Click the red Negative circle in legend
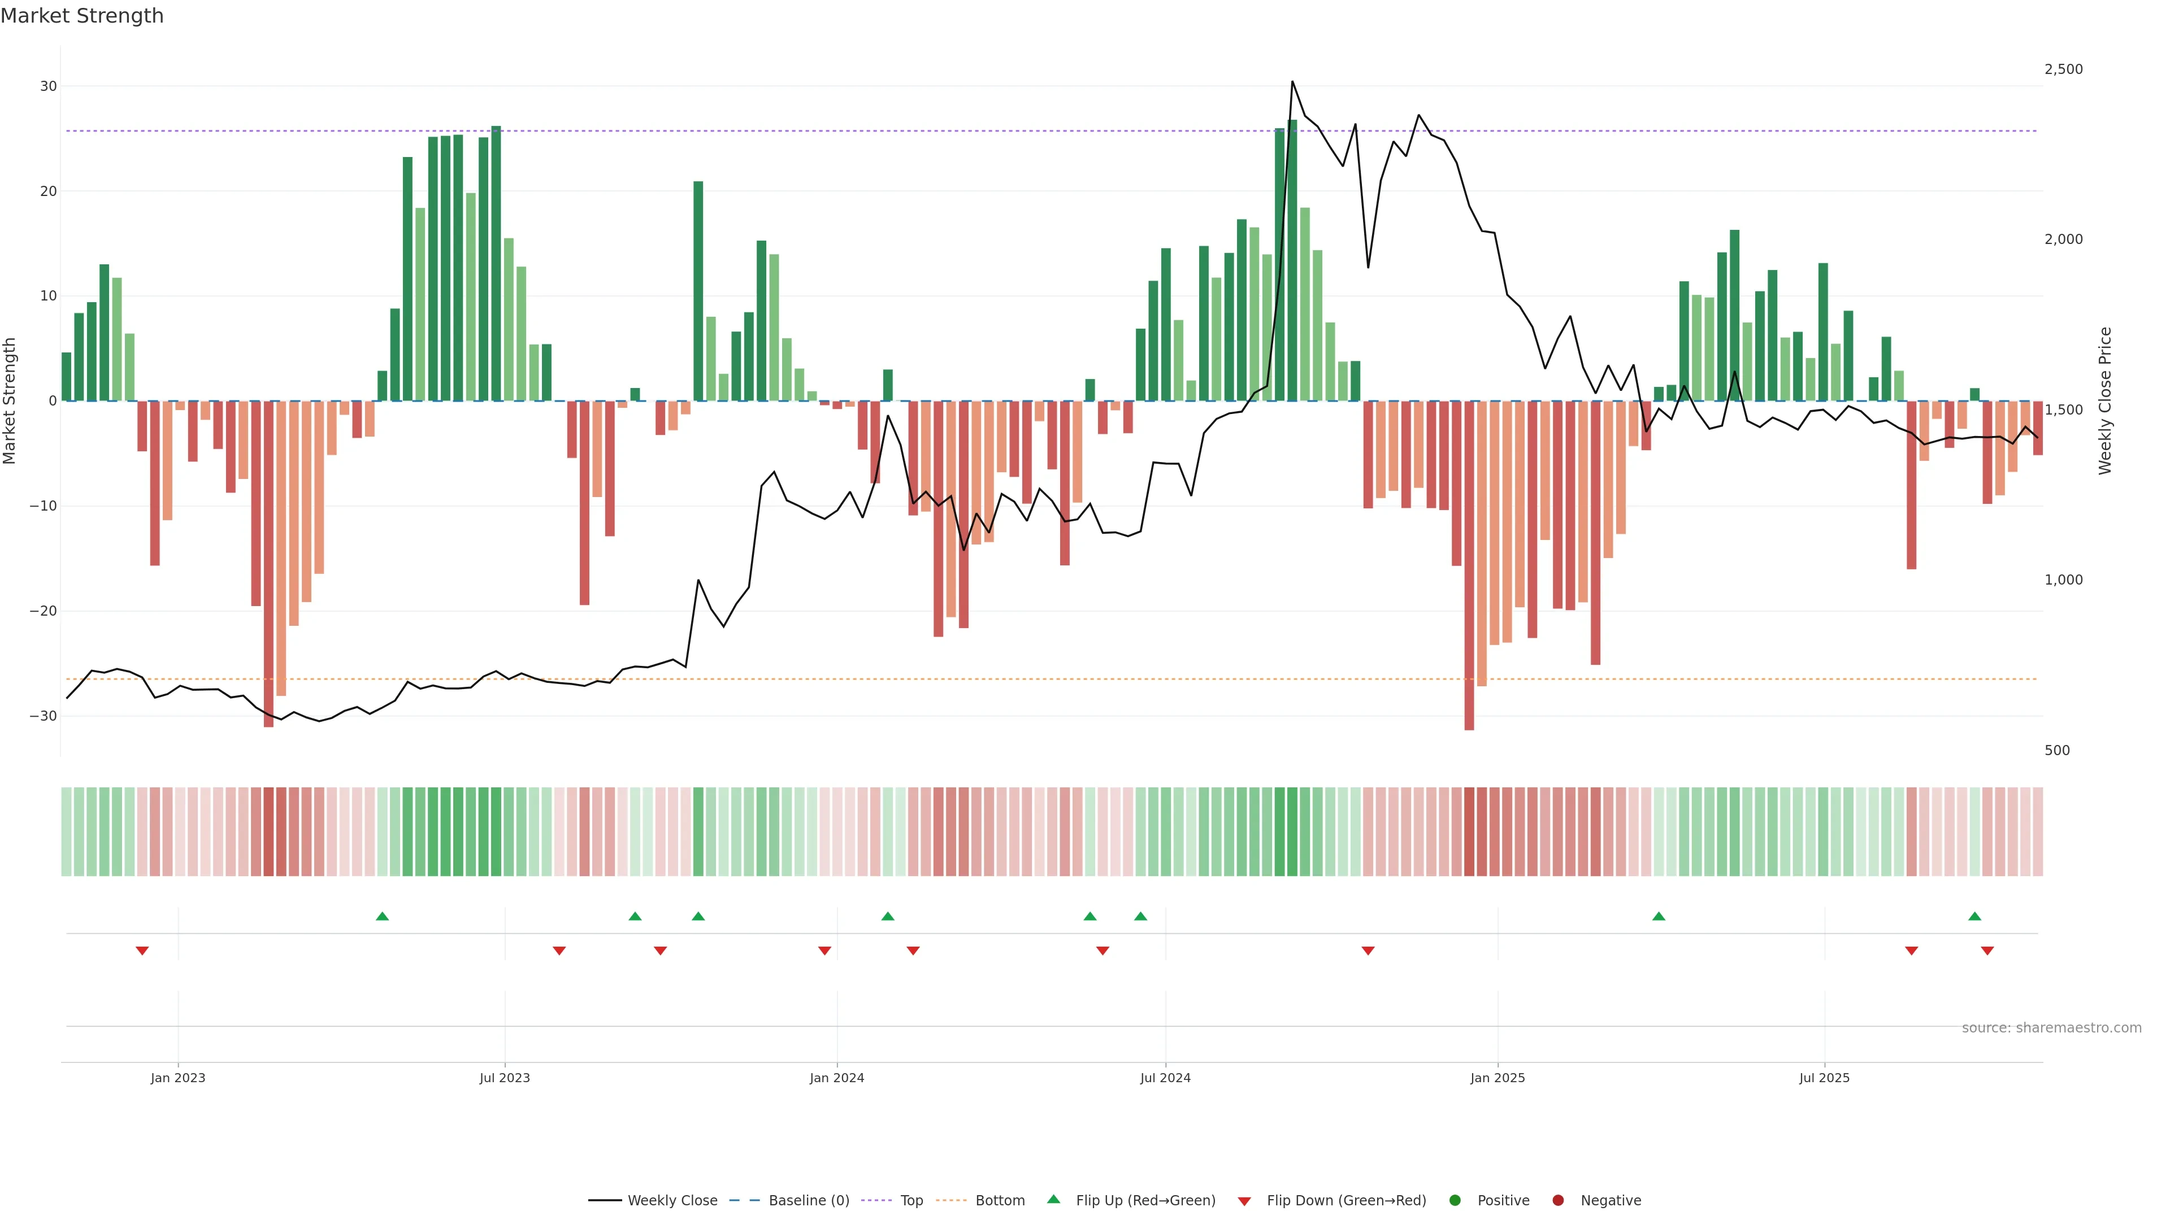 coord(1557,1201)
